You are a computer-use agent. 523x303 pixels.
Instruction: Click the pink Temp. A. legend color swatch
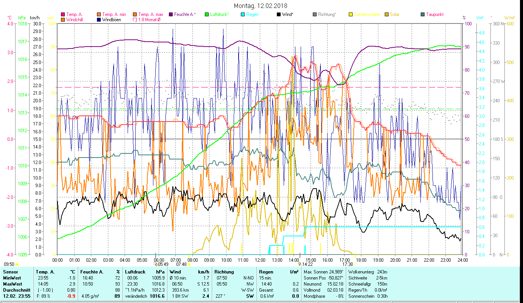[x=63, y=15]
